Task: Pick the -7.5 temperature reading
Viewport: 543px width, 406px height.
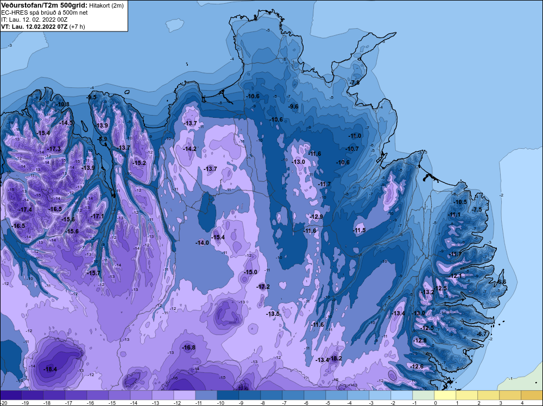Action: (477, 210)
